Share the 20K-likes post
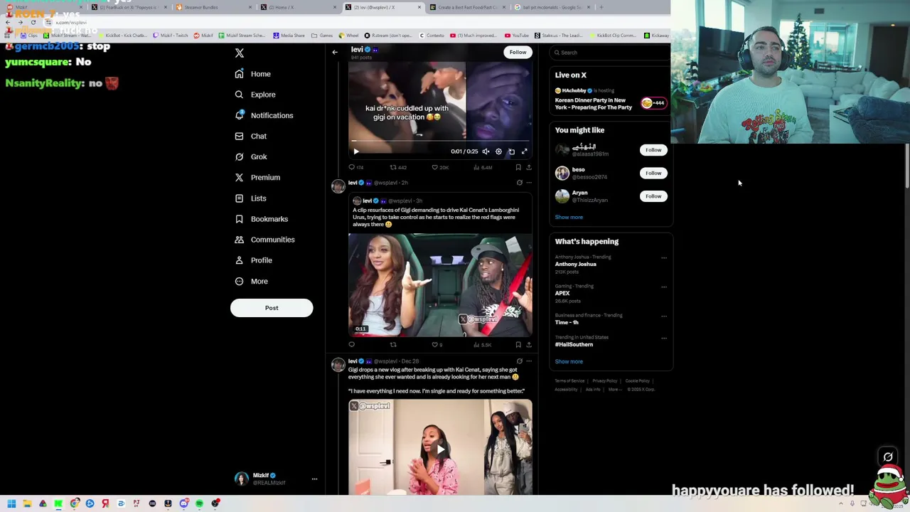This screenshot has height=512, width=910. pyautogui.click(x=528, y=167)
